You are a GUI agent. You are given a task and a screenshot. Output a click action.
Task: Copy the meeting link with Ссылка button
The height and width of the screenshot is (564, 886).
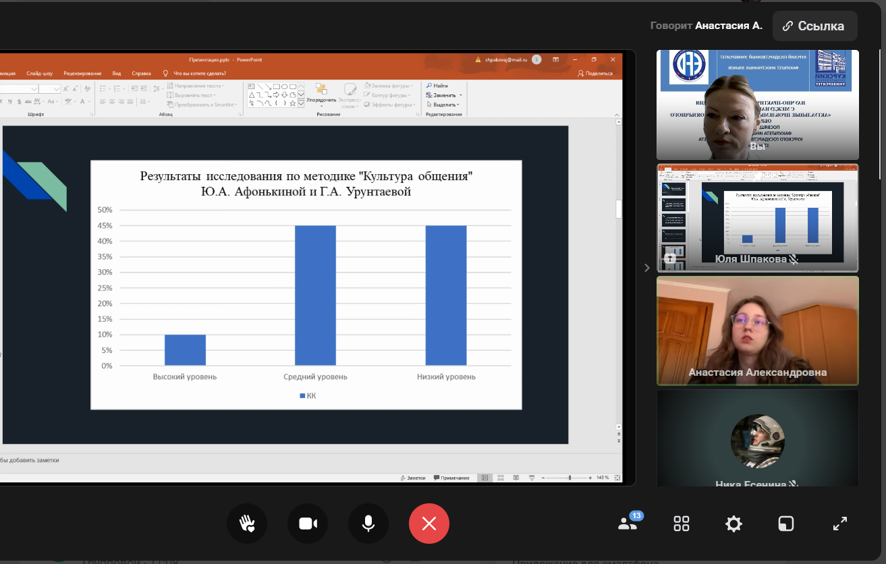click(814, 26)
